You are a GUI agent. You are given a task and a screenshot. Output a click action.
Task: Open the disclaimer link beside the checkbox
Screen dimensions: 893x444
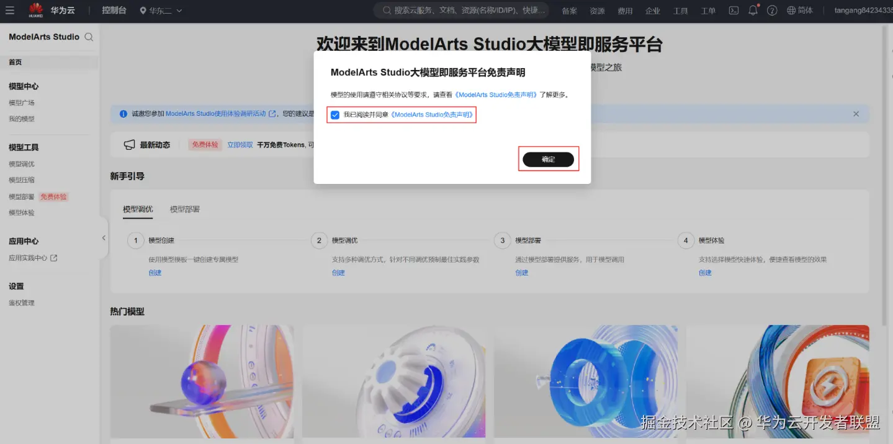click(x=433, y=115)
